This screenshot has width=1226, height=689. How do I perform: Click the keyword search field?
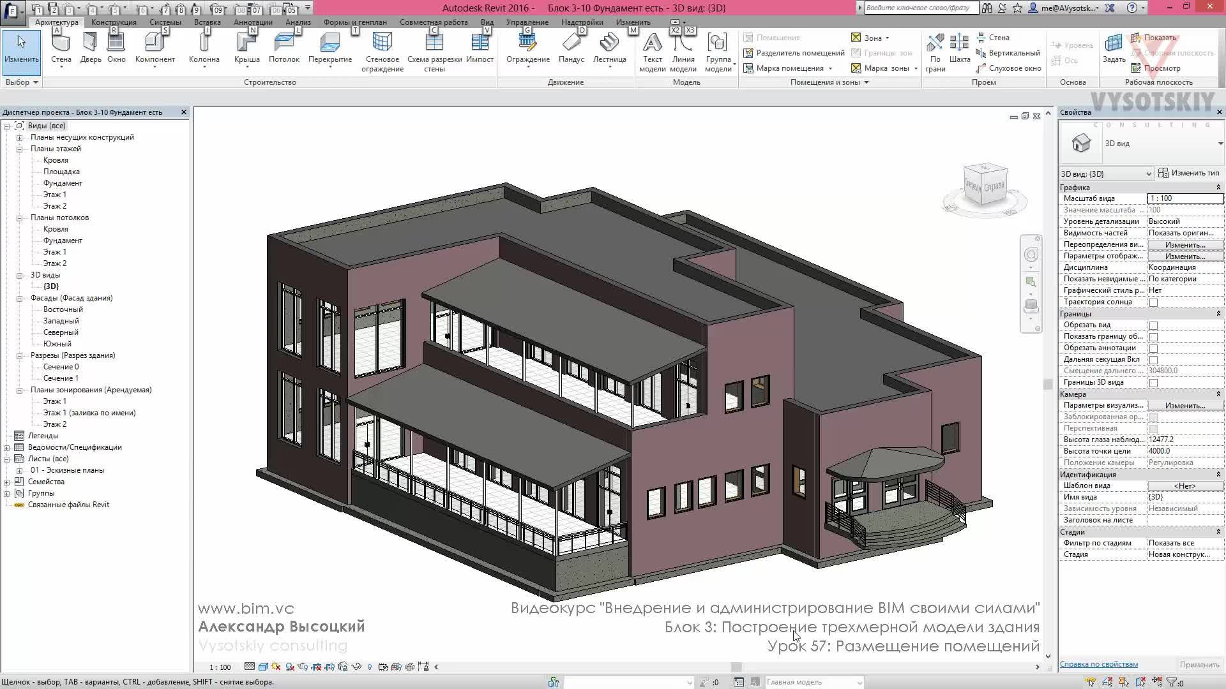pos(921,8)
